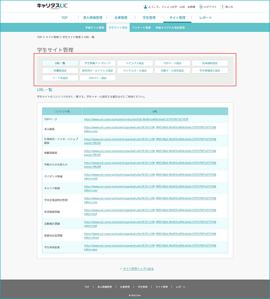Open the 会員規約設定 button

pyautogui.click(x=210, y=63)
